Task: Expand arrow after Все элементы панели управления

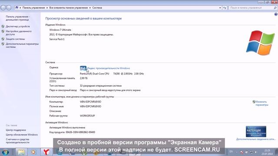Action: (x=90, y=8)
